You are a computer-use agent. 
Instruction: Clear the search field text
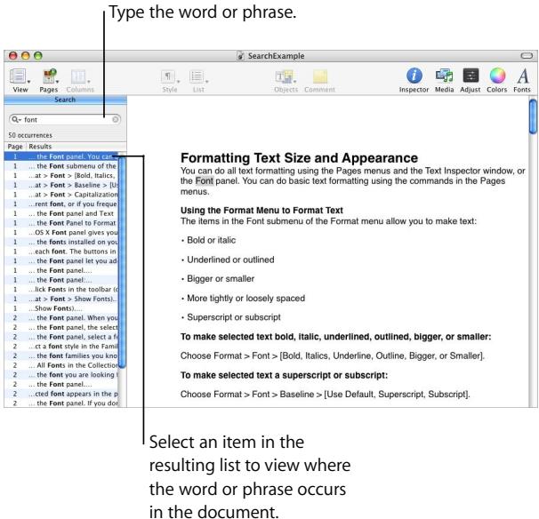pos(116,119)
